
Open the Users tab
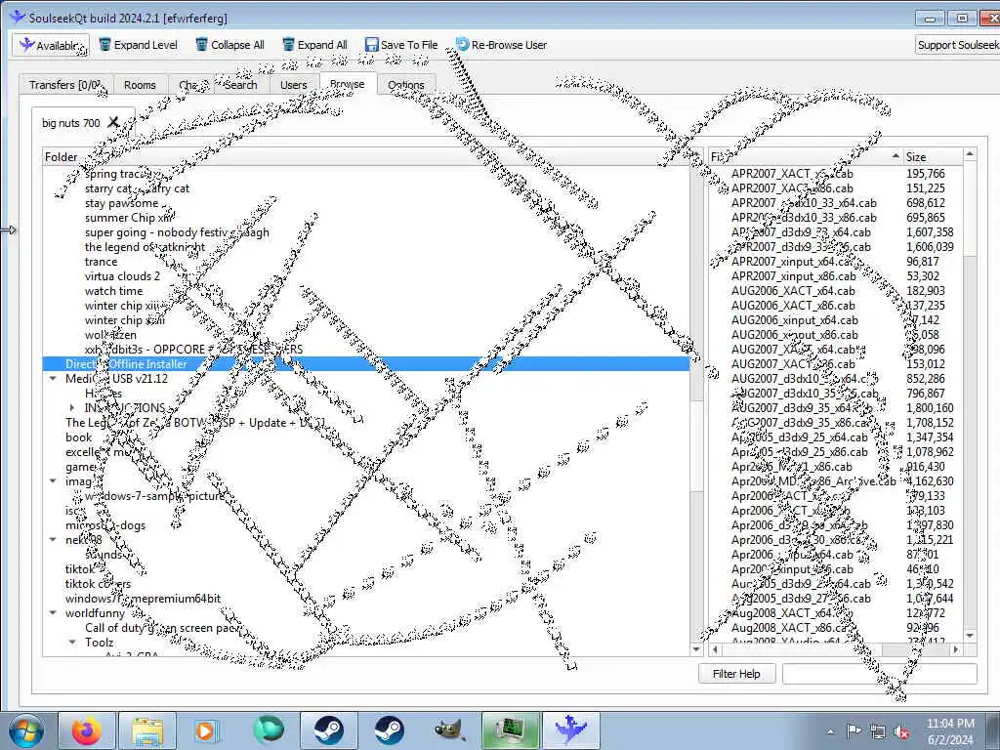(x=293, y=85)
